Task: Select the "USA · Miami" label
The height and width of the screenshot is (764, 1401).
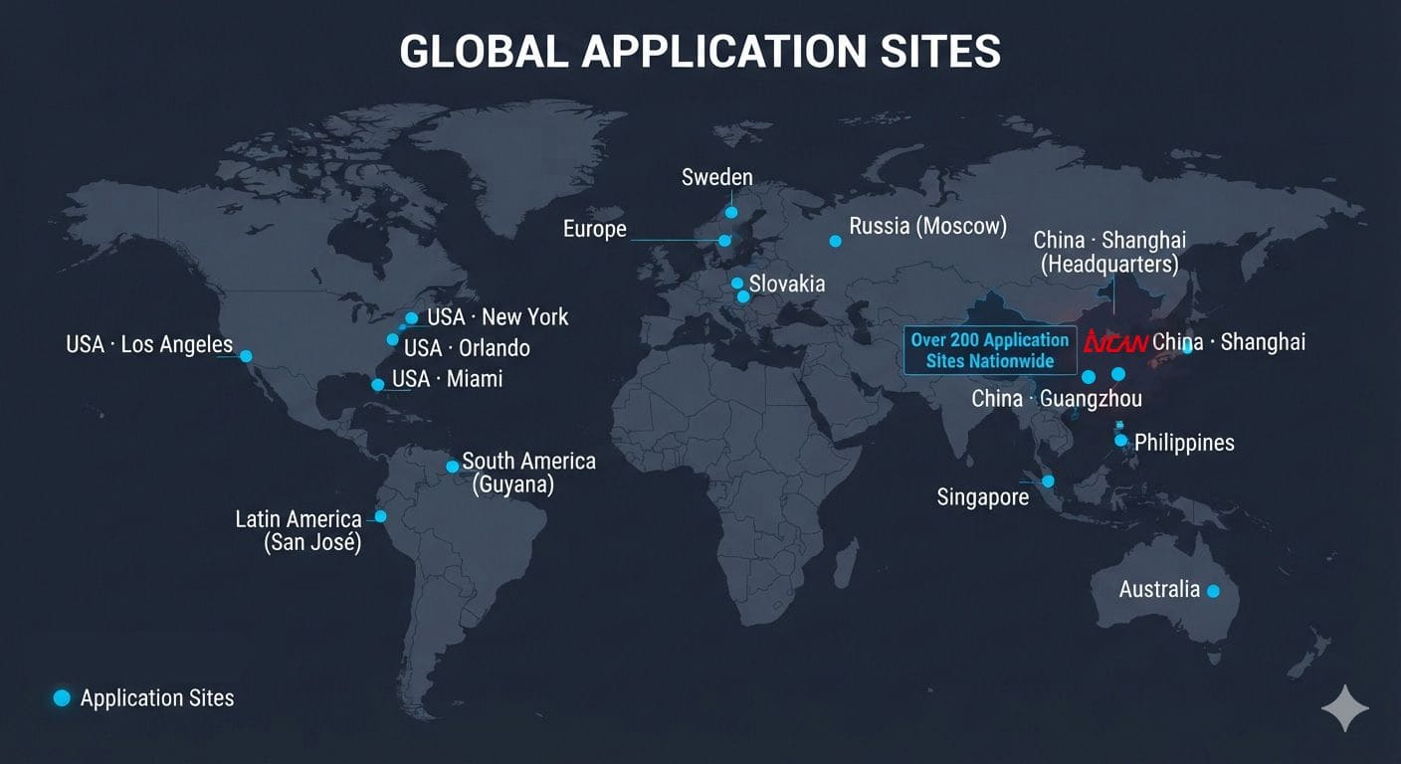Action: 447,379
